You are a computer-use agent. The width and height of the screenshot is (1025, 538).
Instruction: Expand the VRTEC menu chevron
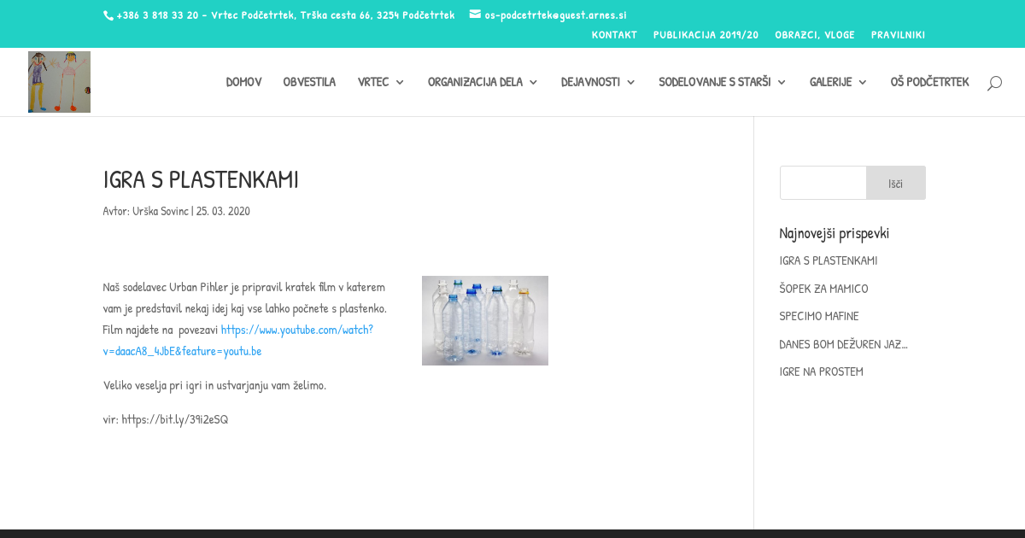pos(400,83)
